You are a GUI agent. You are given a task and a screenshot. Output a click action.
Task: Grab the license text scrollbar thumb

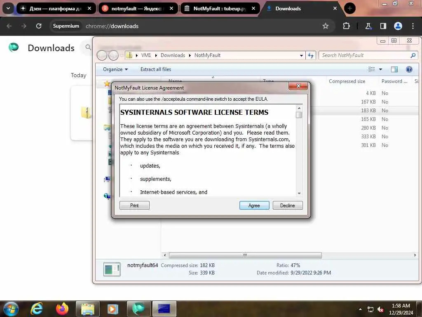299,115
